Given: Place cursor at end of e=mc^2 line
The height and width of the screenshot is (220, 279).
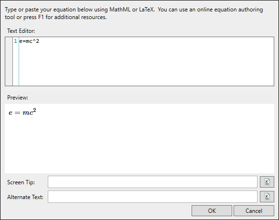Looking at the screenshot, I should tap(40, 41).
